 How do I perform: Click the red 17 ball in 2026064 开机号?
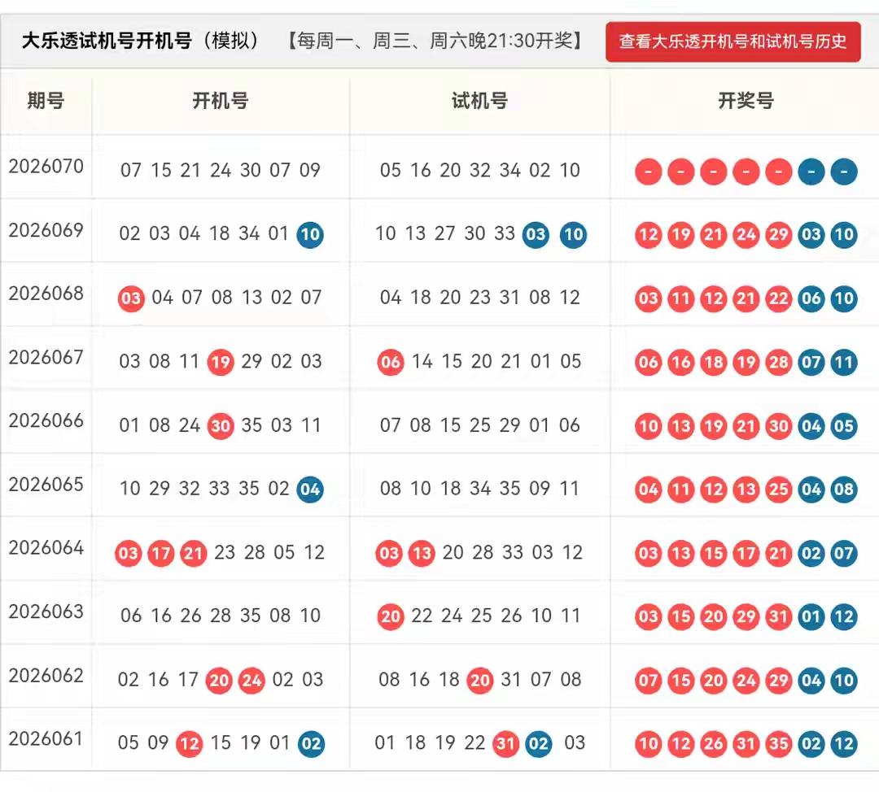[161, 554]
